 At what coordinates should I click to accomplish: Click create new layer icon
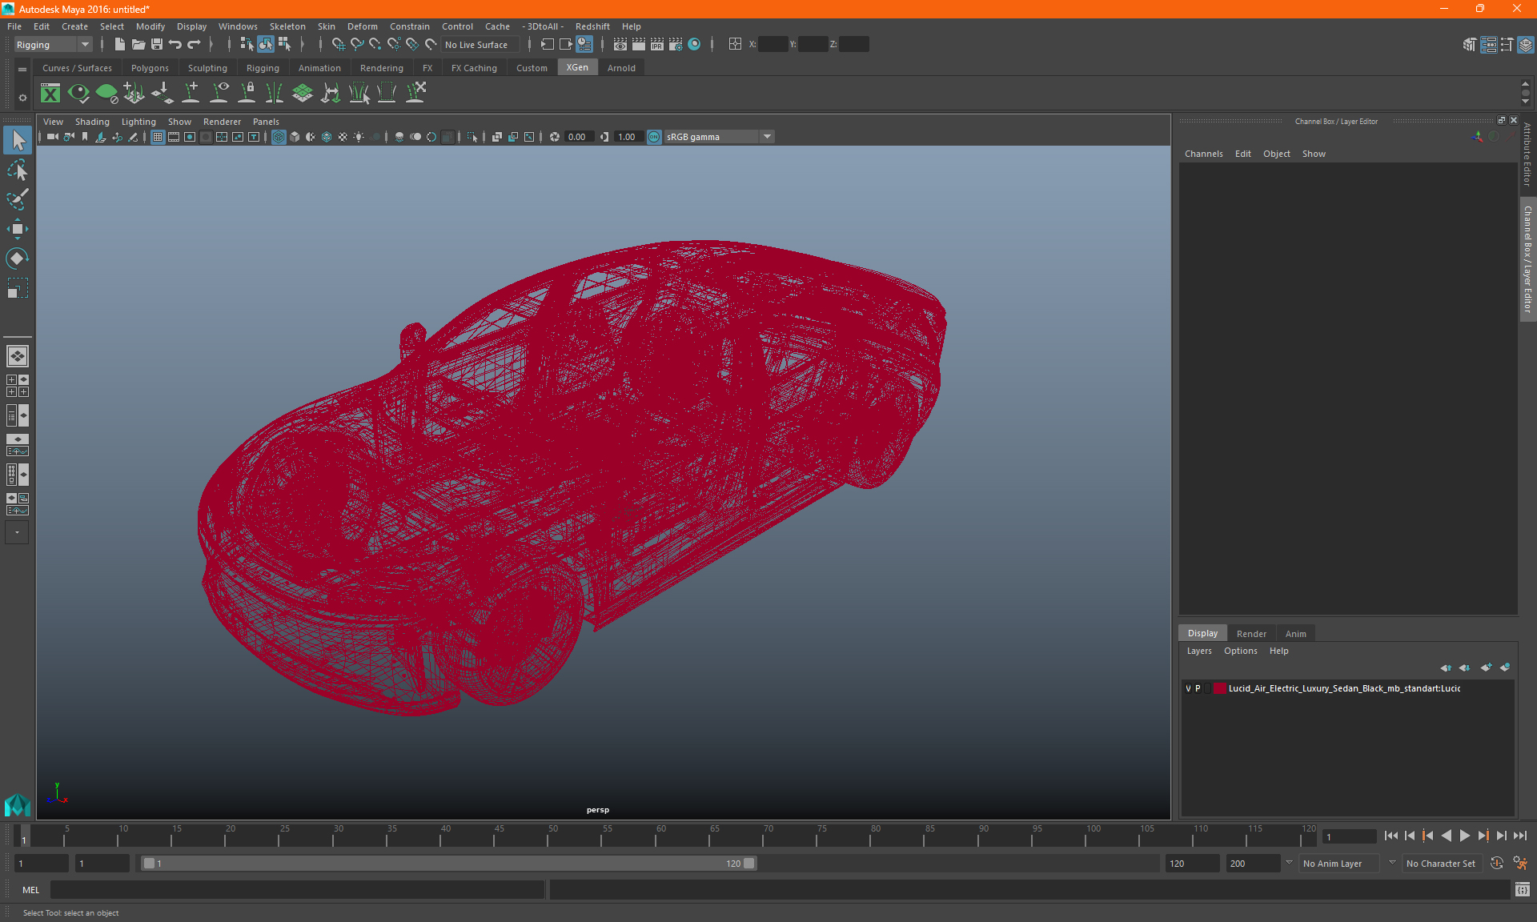[x=1487, y=667]
